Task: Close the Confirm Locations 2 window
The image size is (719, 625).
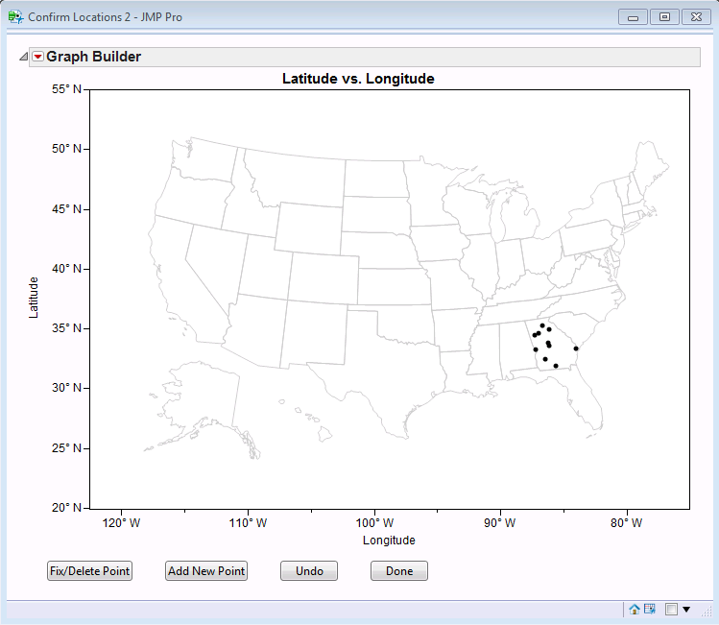Action: (x=696, y=17)
